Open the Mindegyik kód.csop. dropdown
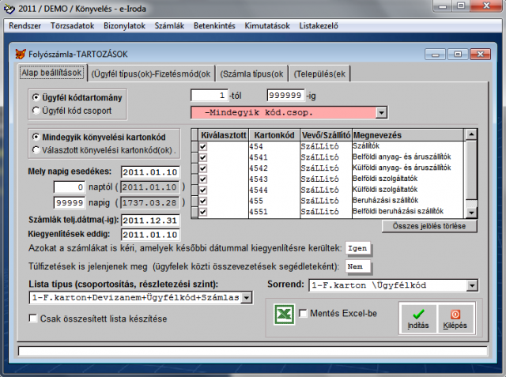The image size is (506, 377). pyautogui.click(x=381, y=112)
